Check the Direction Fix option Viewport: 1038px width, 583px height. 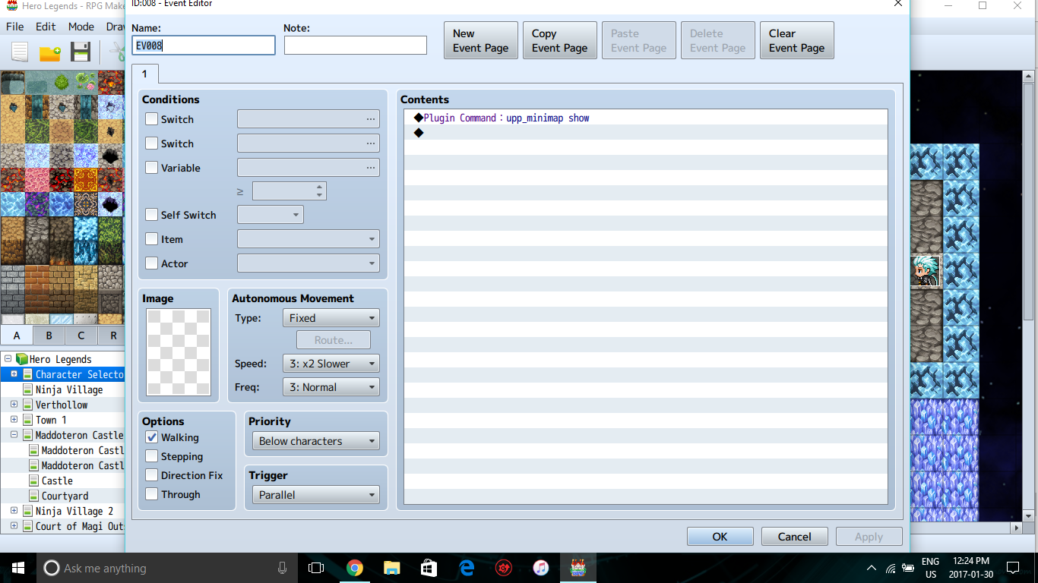pos(152,475)
